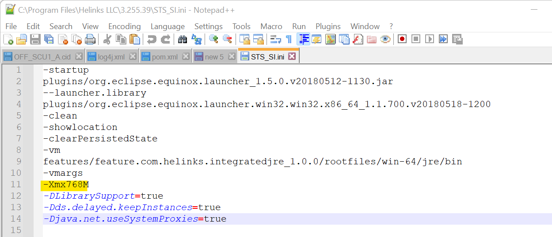552x237 pixels.
Task: Start macro recording with red dot
Action: pos(402,39)
